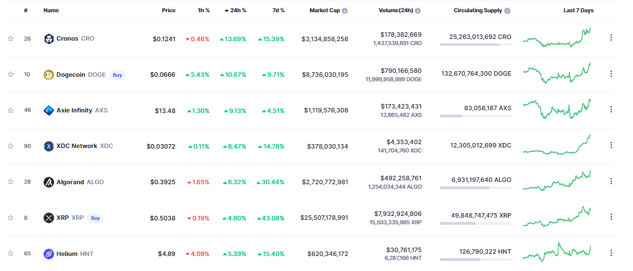Image resolution: width=633 pixels, height=271 pixels.
Task: Add XRP to watchlist via star
Action: 11,218
